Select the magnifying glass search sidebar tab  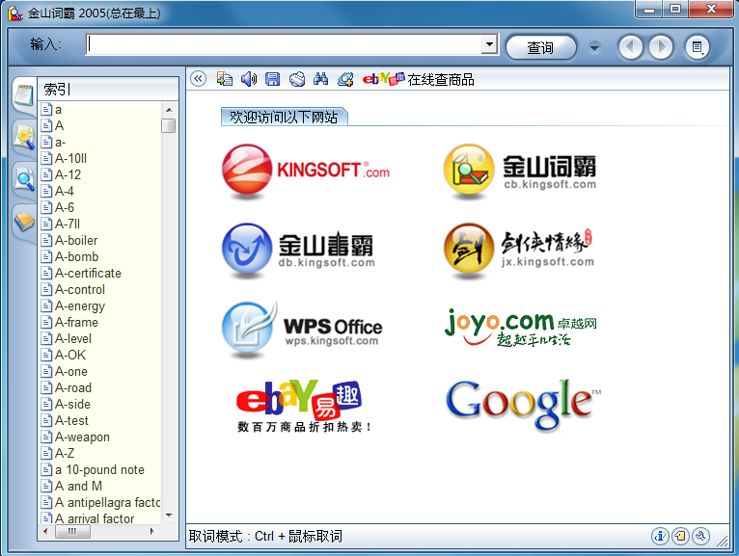24,179
